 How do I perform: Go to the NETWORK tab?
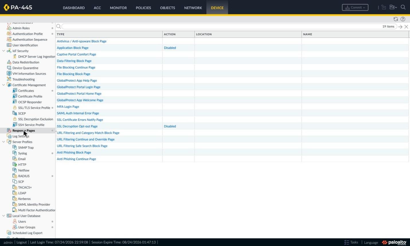pos(193,8)
